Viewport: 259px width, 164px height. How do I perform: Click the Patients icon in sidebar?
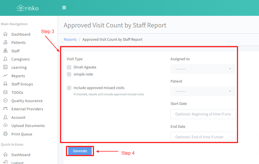[5, 42]
